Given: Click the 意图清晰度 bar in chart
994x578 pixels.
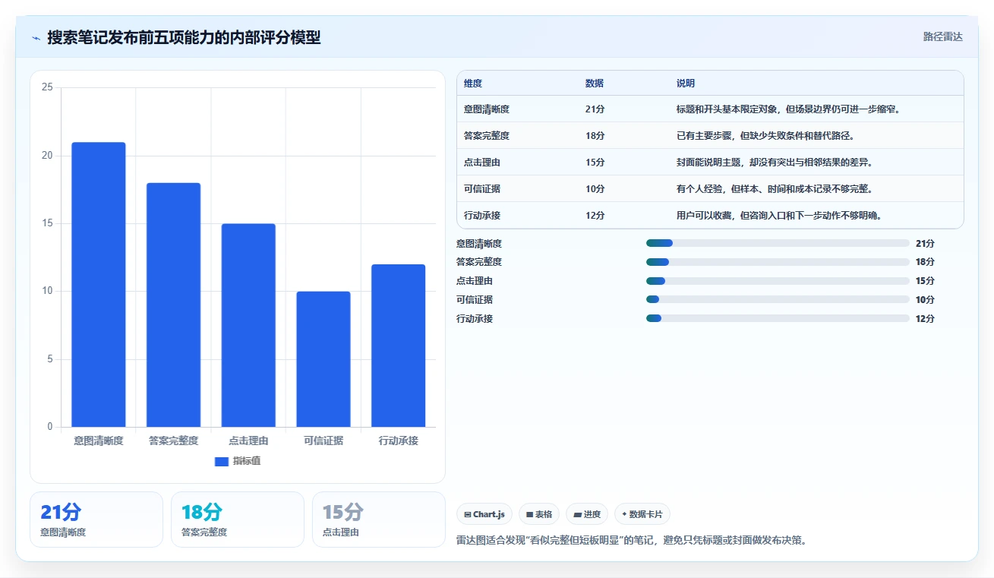Looking at the screenshot, I should [99, 284].
